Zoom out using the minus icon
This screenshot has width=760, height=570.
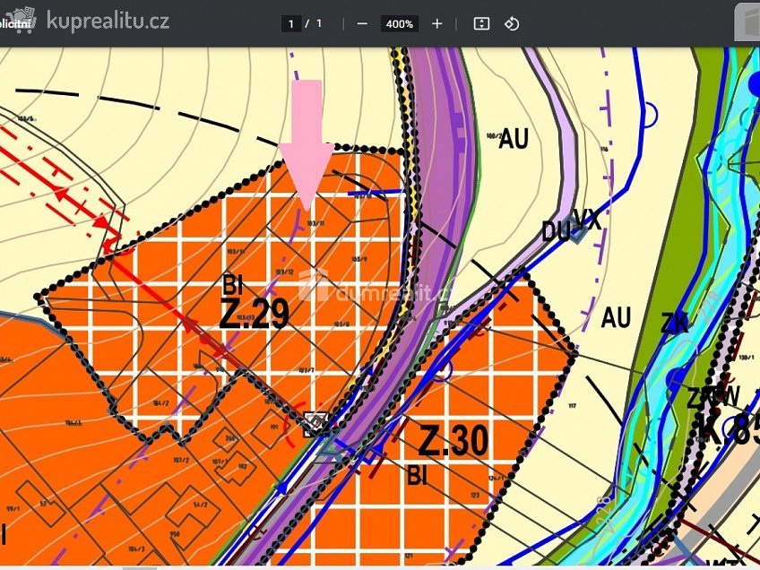(x=362, y=24)
